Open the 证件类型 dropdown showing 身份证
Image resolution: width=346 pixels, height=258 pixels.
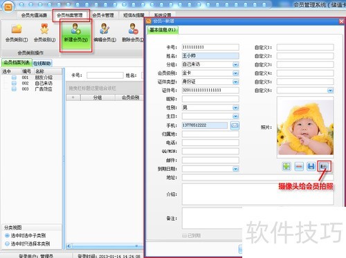235,82
